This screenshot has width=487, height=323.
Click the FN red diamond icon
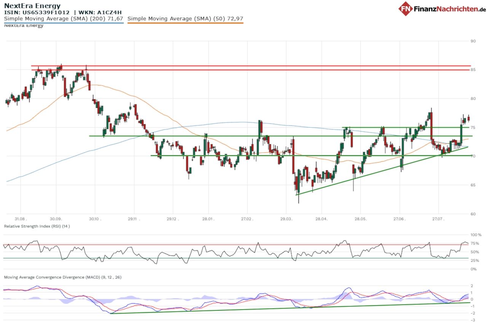[406, 9]
